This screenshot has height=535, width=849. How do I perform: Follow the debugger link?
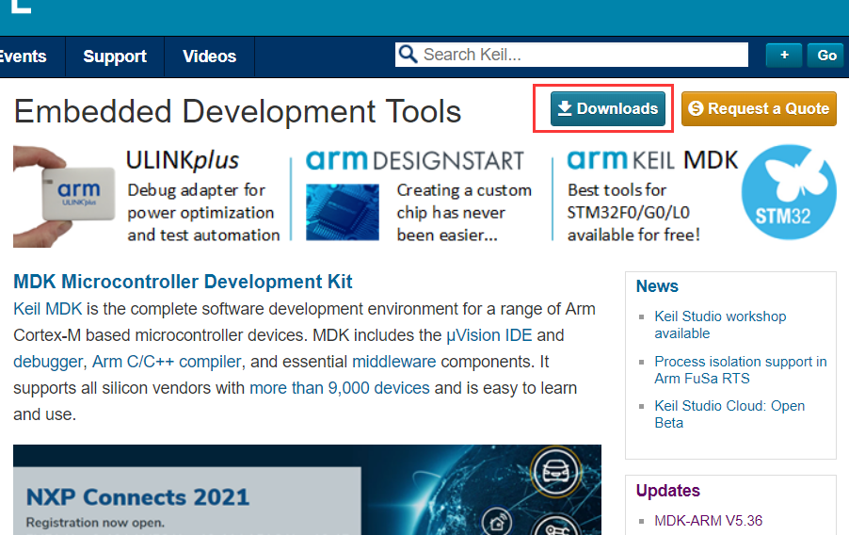click(x=48, y=362)
